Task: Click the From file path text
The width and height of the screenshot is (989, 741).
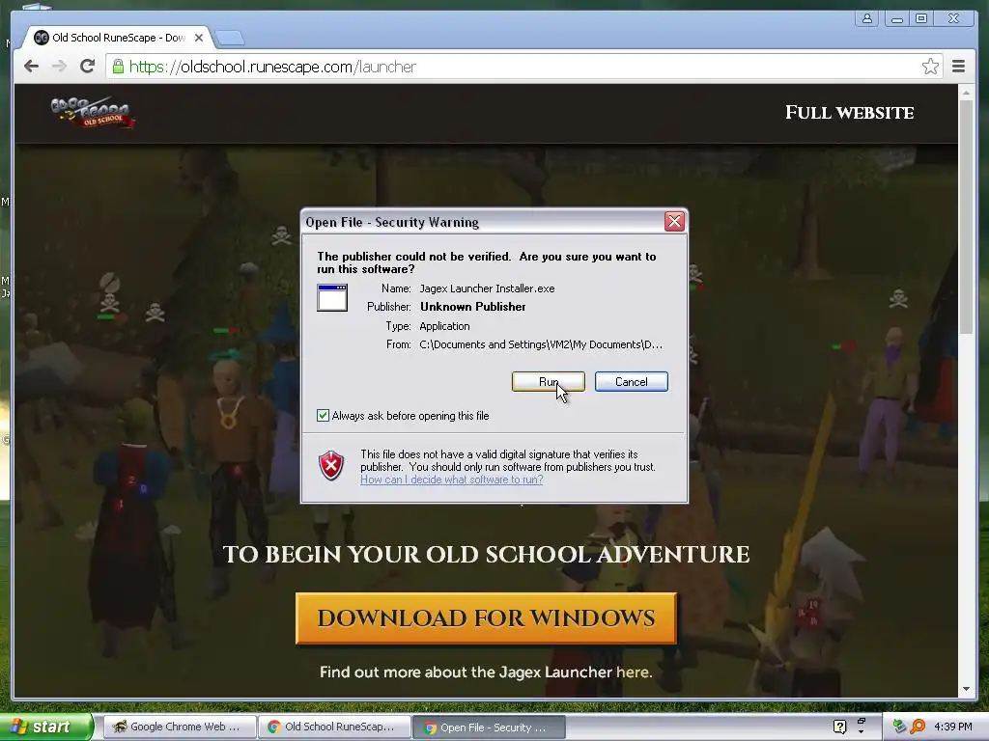Action: tap(541, 344)
